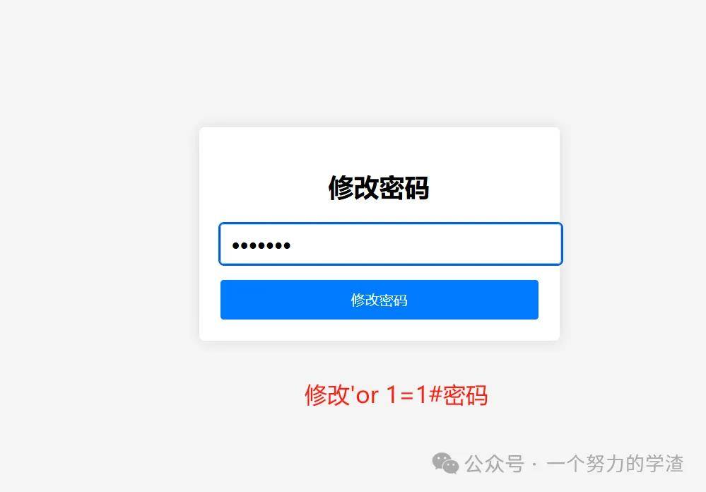
Task: Click the 公众号 label in the watermark
Action: click(495, 464)
